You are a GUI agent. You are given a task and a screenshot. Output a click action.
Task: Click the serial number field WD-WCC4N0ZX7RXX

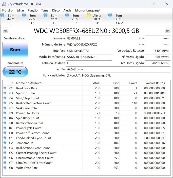click(89, 44)
